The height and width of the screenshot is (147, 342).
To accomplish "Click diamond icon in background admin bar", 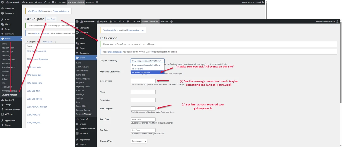I will point(97,2).
